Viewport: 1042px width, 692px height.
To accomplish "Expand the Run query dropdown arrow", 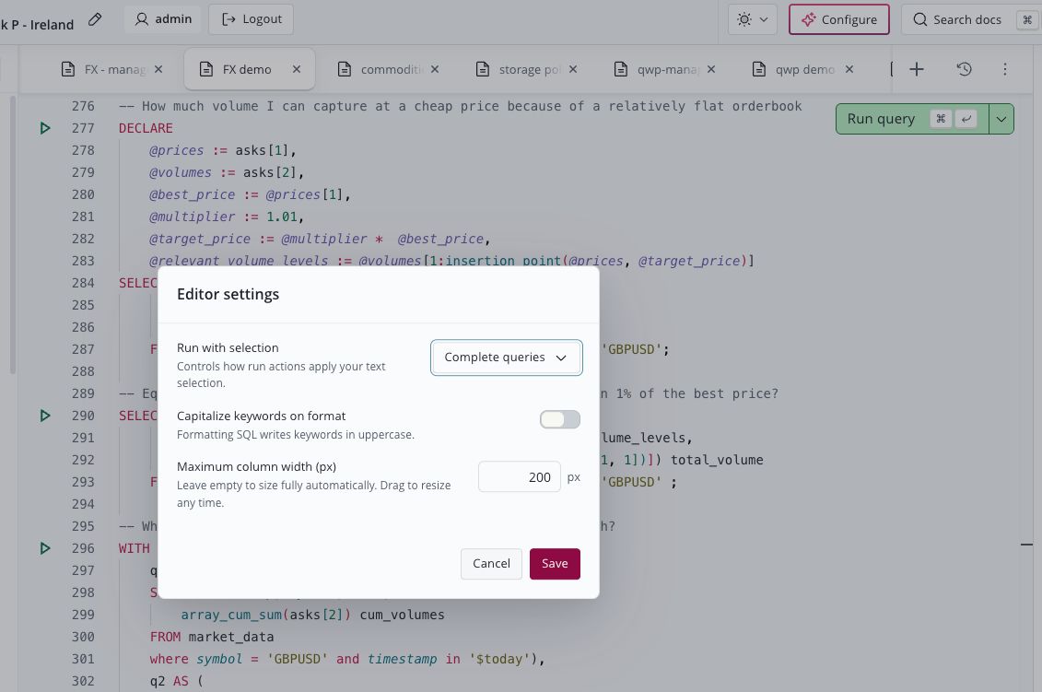I will click(1001, 119).
